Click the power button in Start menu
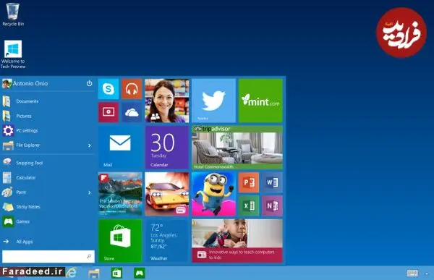The image size is (434, 280). pos(89,83)
